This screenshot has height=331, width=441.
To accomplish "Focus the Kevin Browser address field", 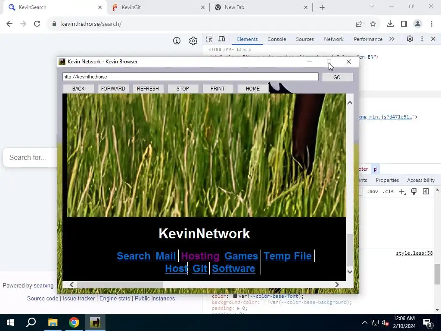I will click(190, 77).
